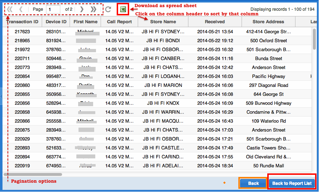The width and height of the screenshot is (319, 192).
Task: Click address 109 Waterloo Rd
Action: [x=269, y=121]
